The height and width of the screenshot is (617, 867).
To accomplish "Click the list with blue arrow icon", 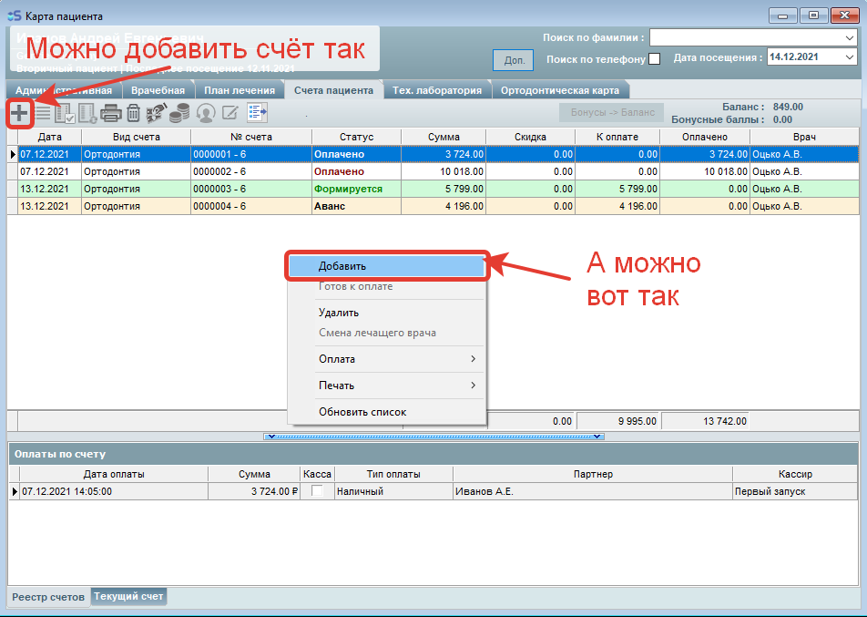I will 257,113.
